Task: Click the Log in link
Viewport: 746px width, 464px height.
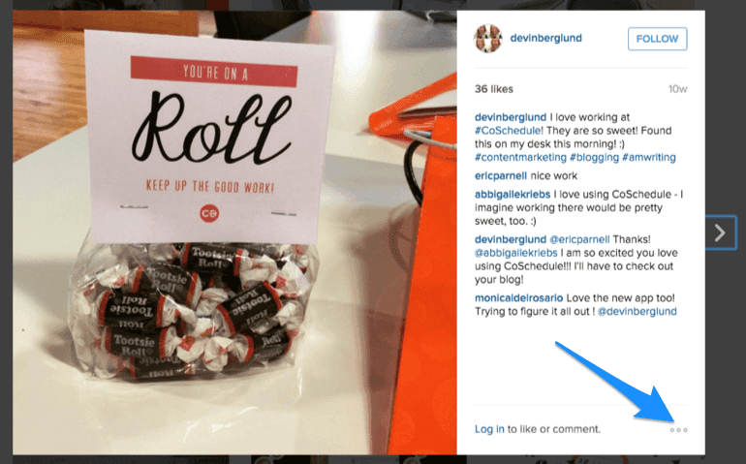Action: [489, 429]
